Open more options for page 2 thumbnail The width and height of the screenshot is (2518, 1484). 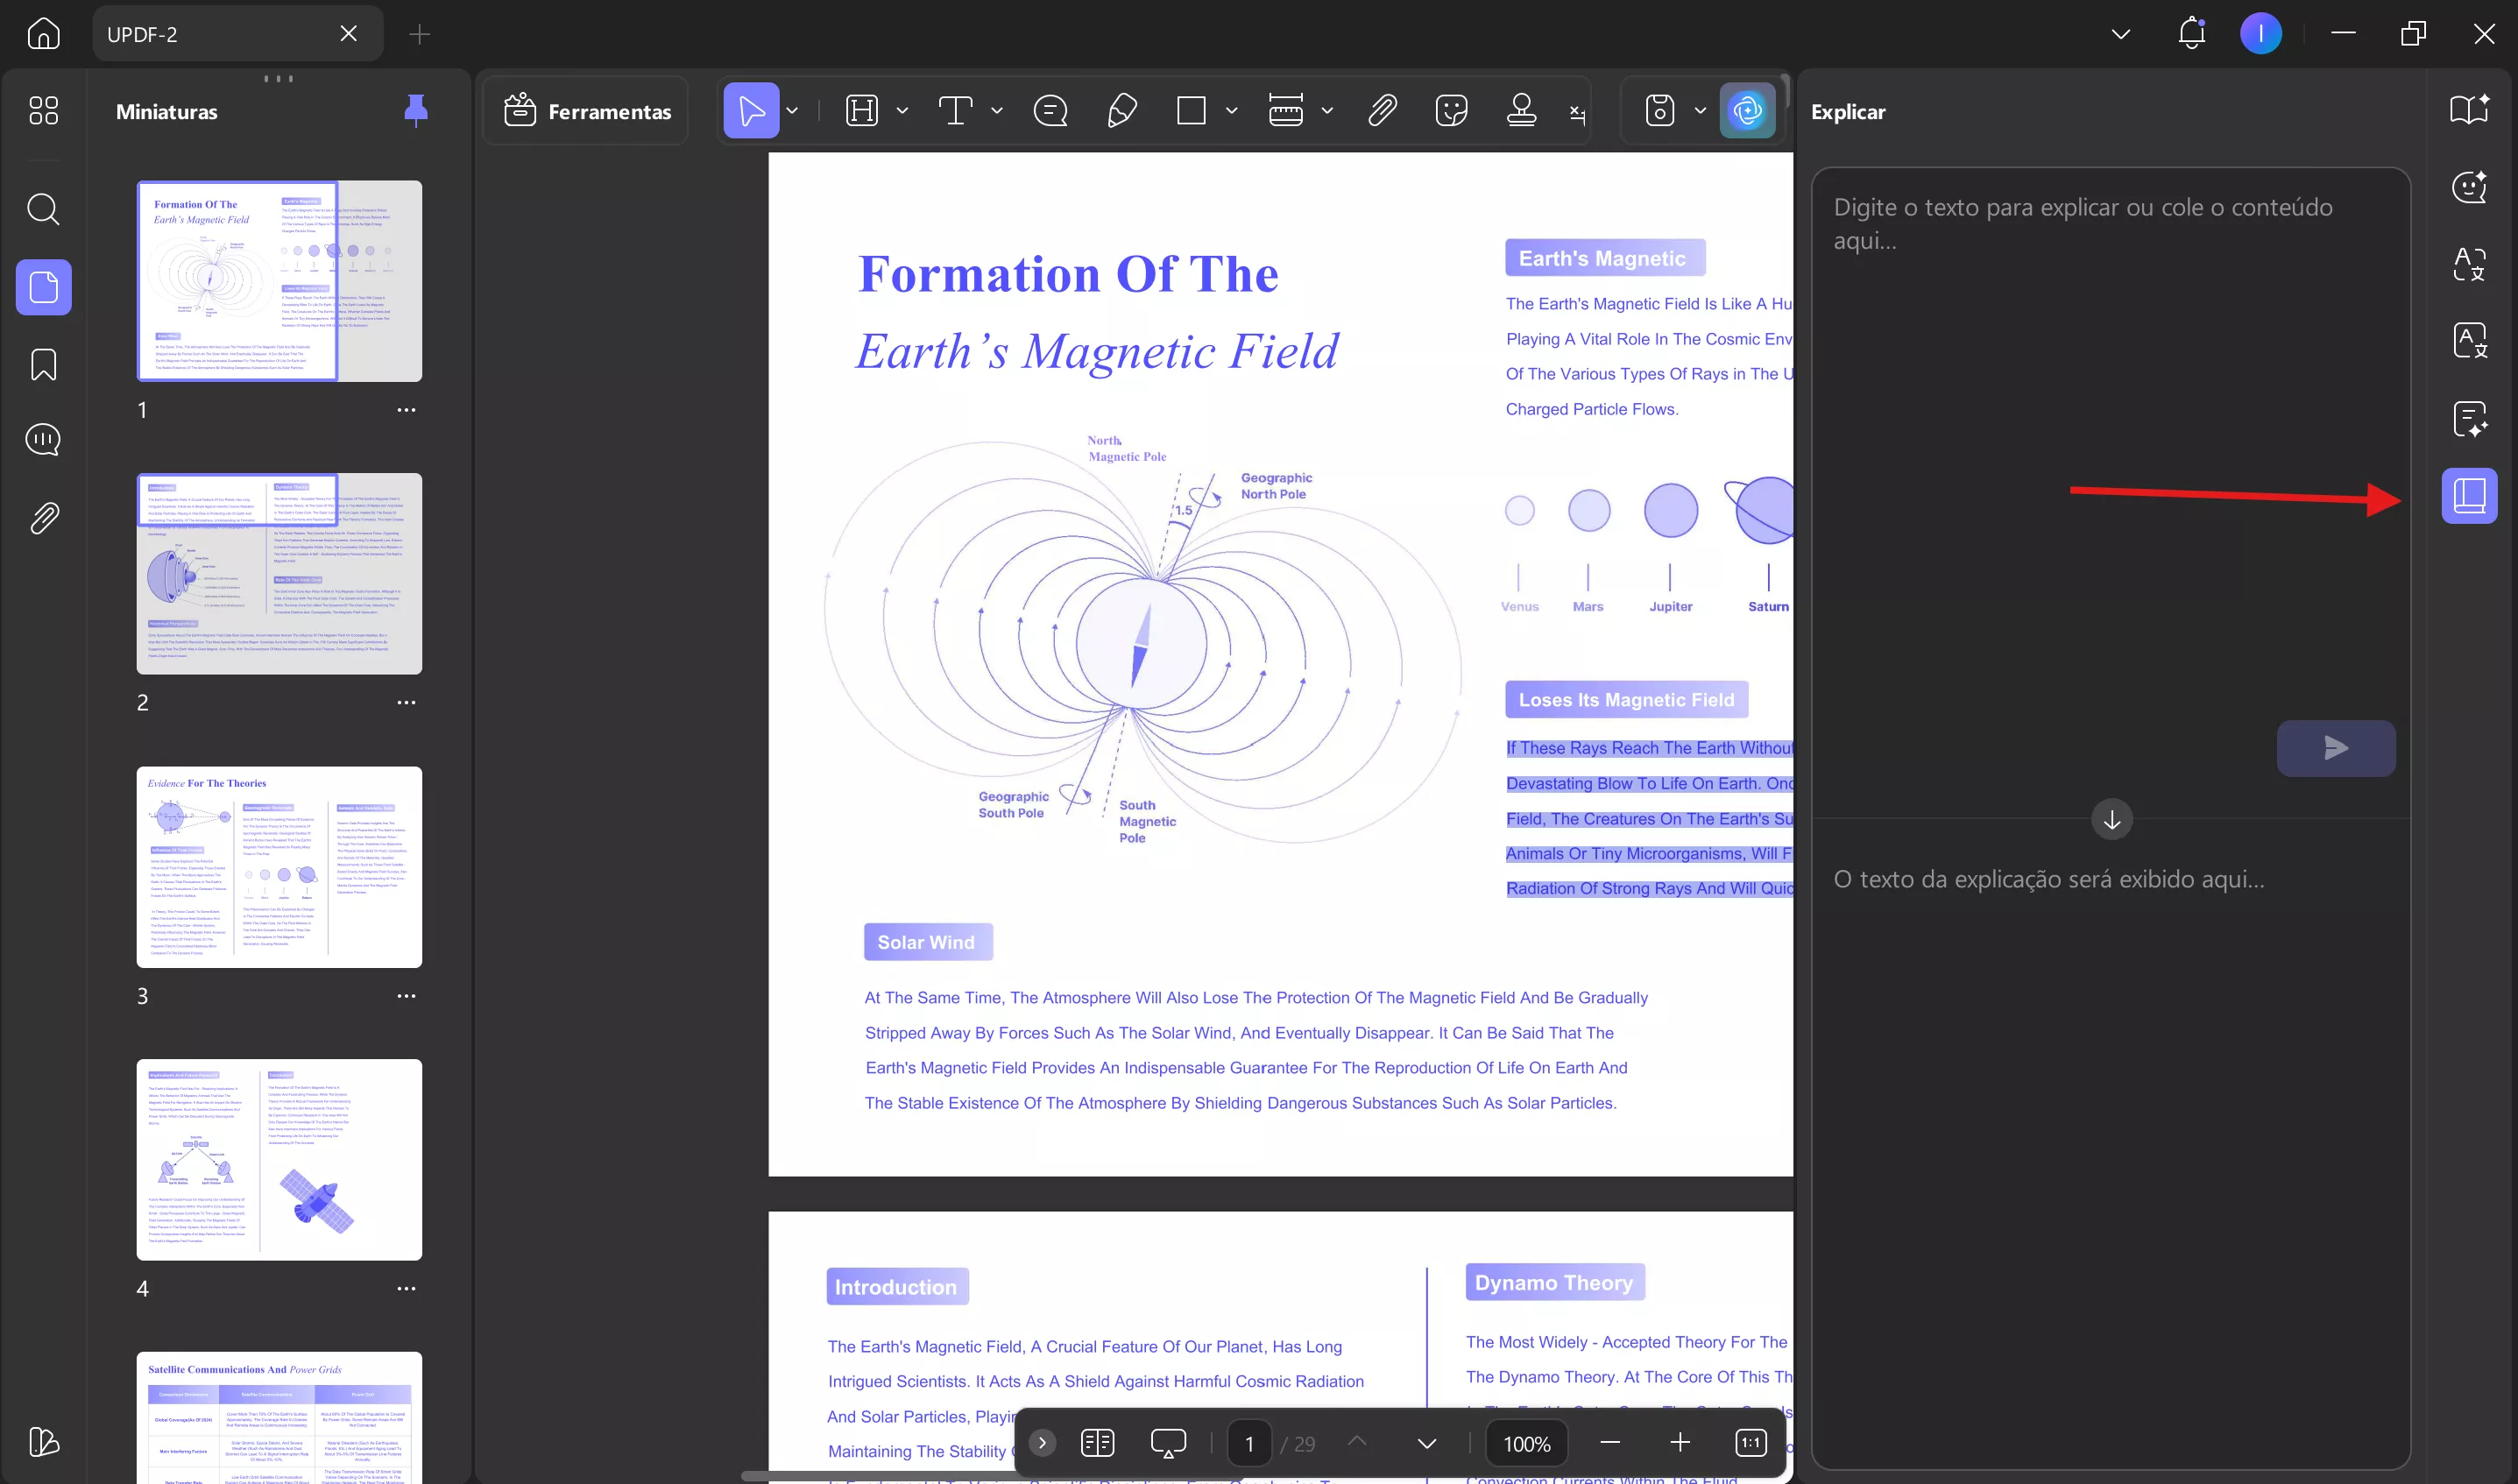pyautogui.click(x=406, y=703)
